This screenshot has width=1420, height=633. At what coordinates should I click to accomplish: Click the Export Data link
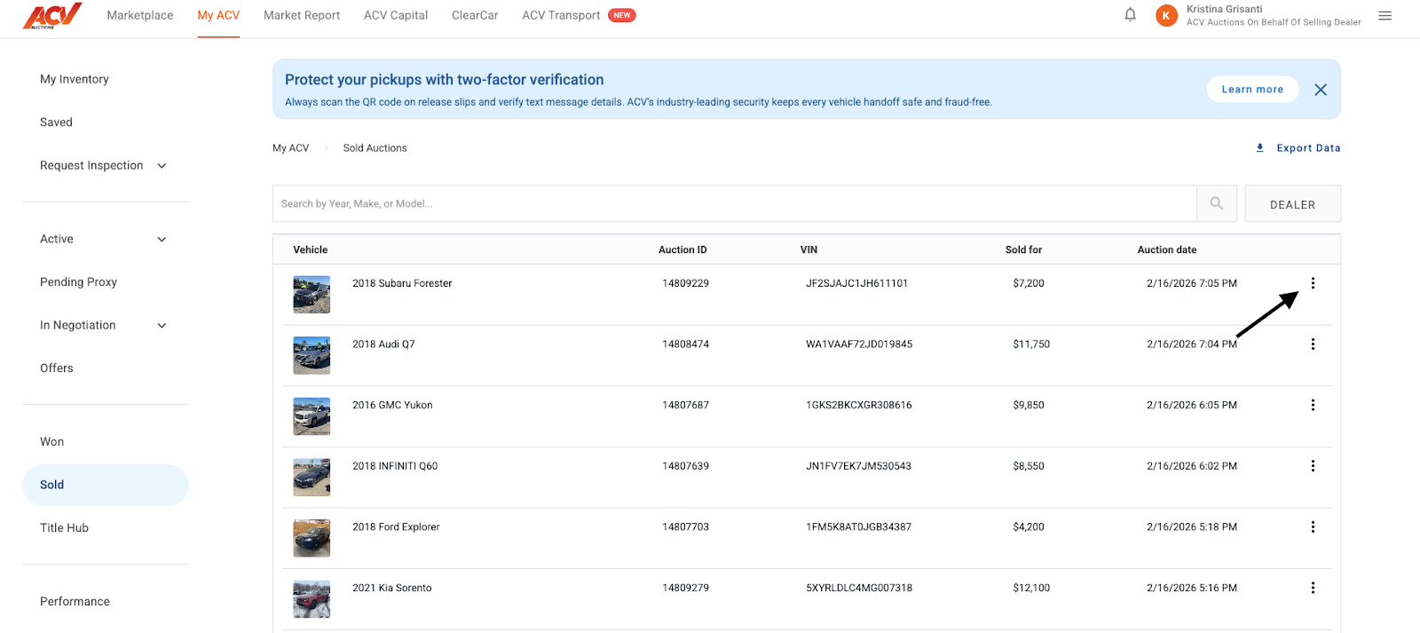click(x=1308, y=148)
